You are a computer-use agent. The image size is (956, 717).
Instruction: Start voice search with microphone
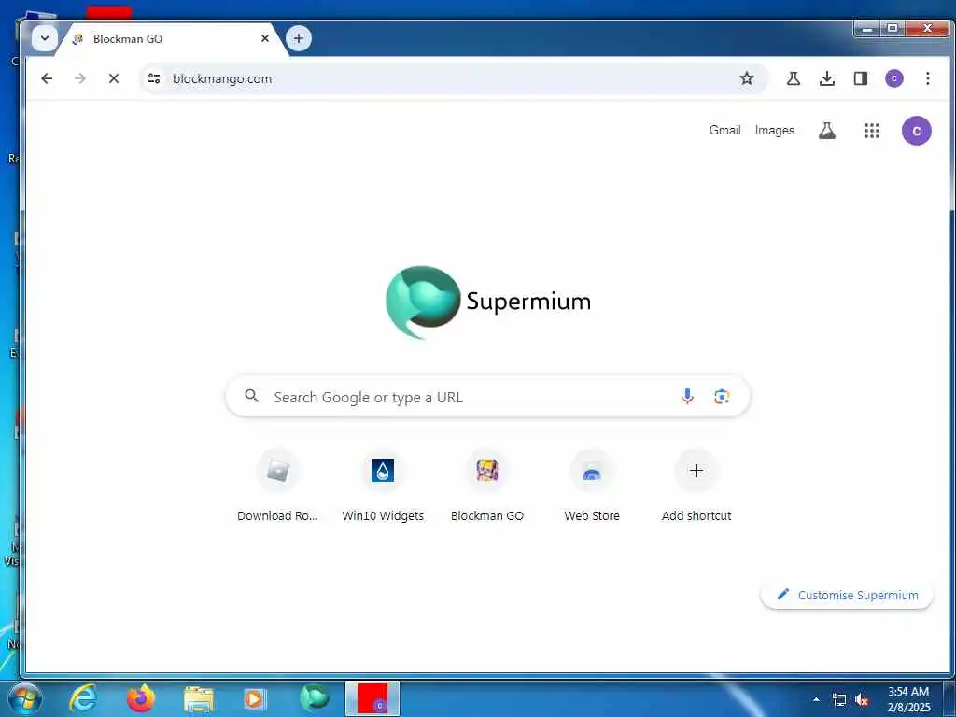(687, 396)
